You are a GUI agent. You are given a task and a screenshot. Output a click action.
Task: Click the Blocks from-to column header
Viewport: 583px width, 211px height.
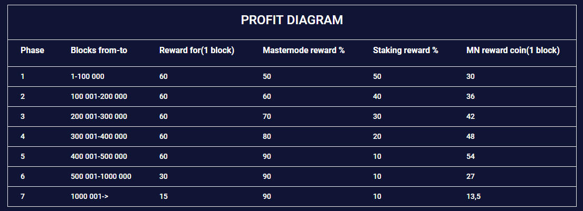(99, 51)
